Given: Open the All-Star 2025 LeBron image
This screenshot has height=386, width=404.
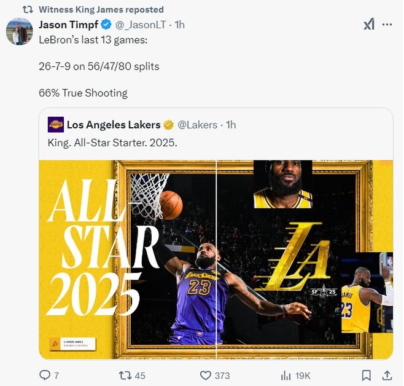Looking at the screenshot, I should tap(216, 259).
